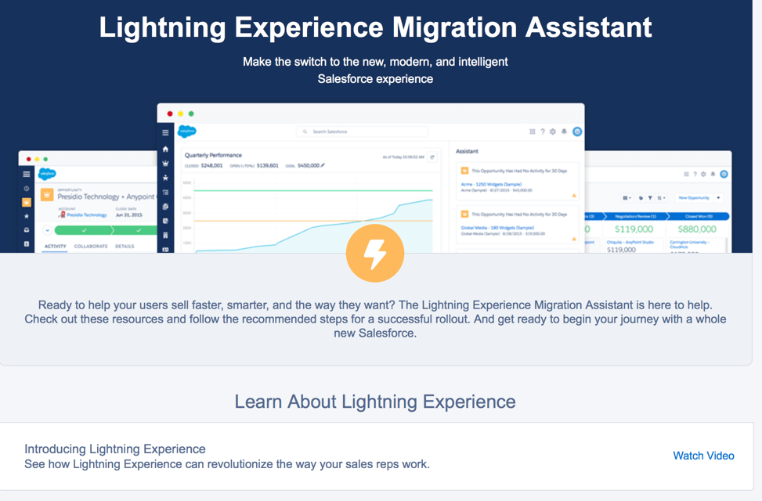The width and height of the screenshot is (762, 501).
Task: Click the orange Lightning bolt emblem
Action: point(375,253)
